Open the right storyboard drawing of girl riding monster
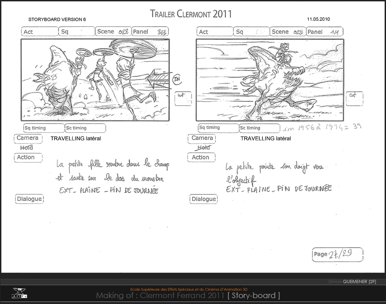Viewport: 386px width, 304px height. tap(269, 80)
